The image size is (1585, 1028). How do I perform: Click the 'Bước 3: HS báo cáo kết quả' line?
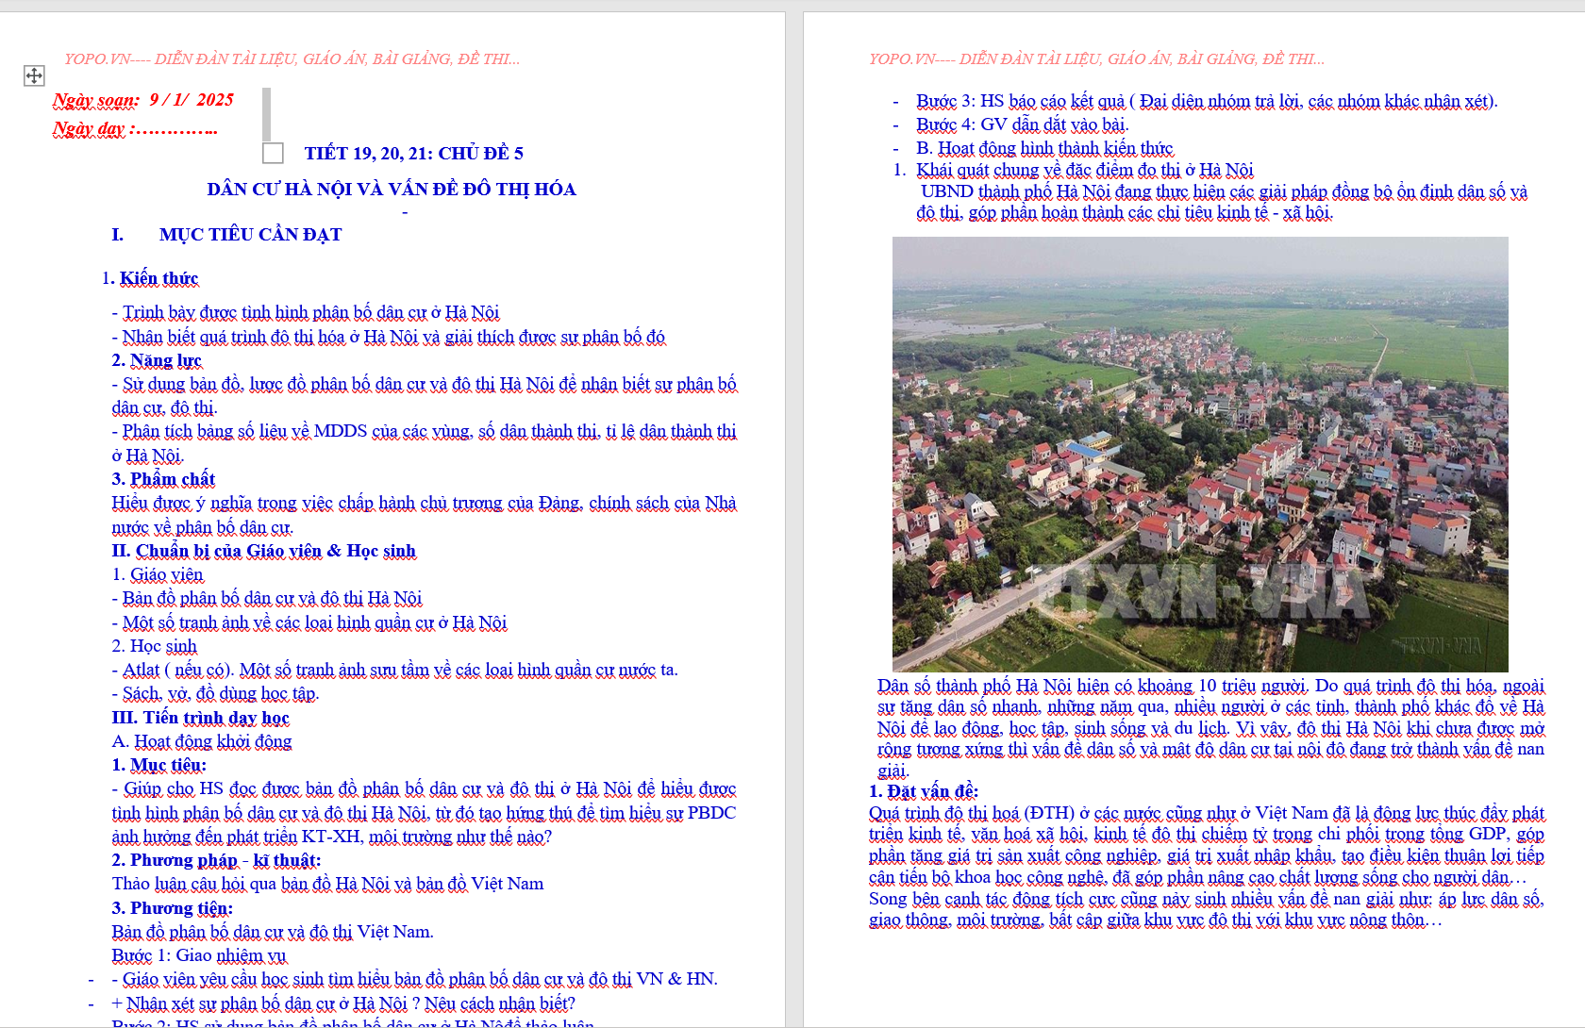[1206, 101]
